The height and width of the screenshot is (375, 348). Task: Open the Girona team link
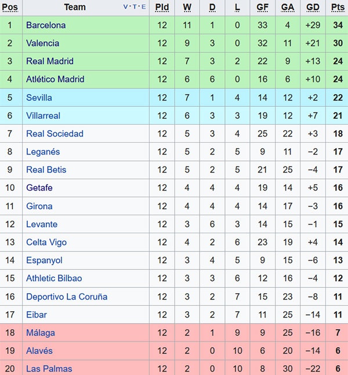click(39, 206)
